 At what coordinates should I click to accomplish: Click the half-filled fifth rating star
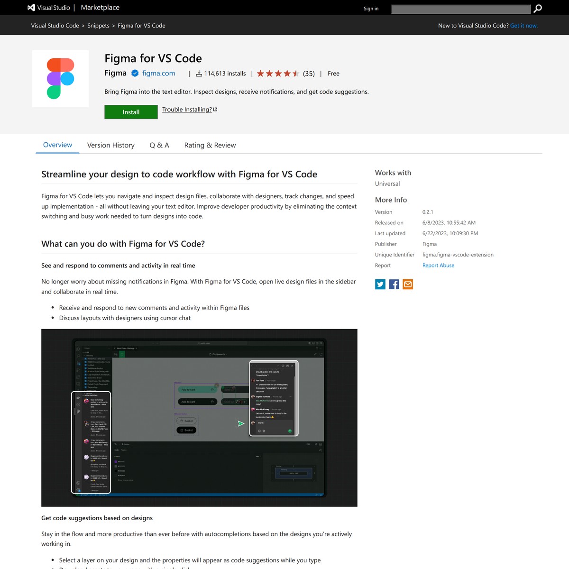296,73
